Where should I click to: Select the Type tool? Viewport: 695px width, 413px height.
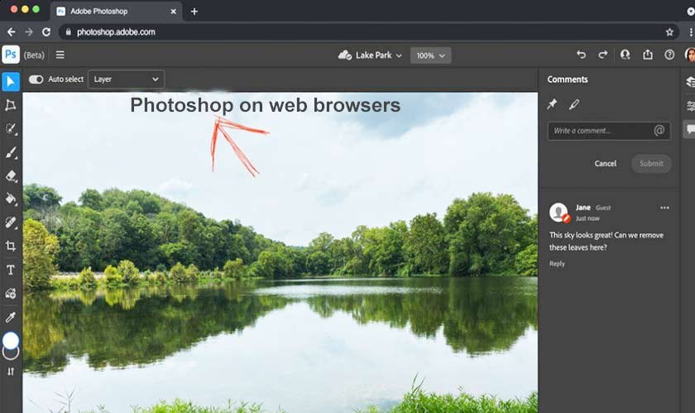tap(11, 270)
